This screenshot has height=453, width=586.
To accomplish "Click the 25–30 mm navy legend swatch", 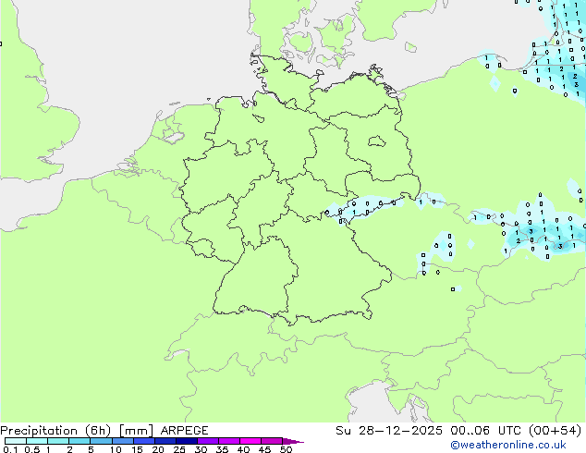I will 186,441.
